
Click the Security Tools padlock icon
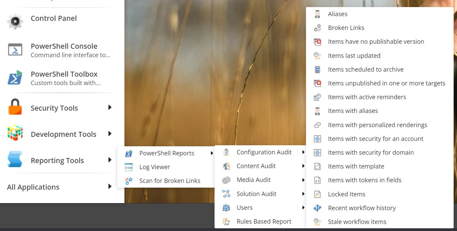tap(15, 107)
